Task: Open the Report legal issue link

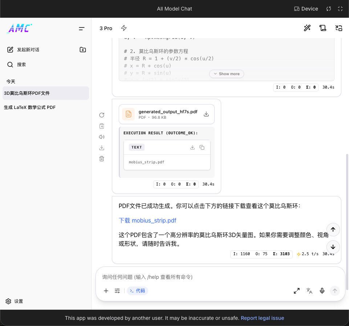Action: (263, 318)
